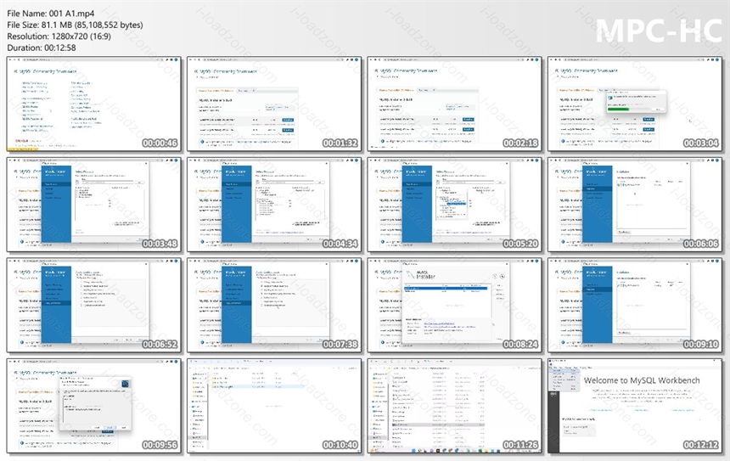The height and width of the screenshot is (461, 730).
Task: Select the file explorer frame at 00:10:40
Action: 274,406
